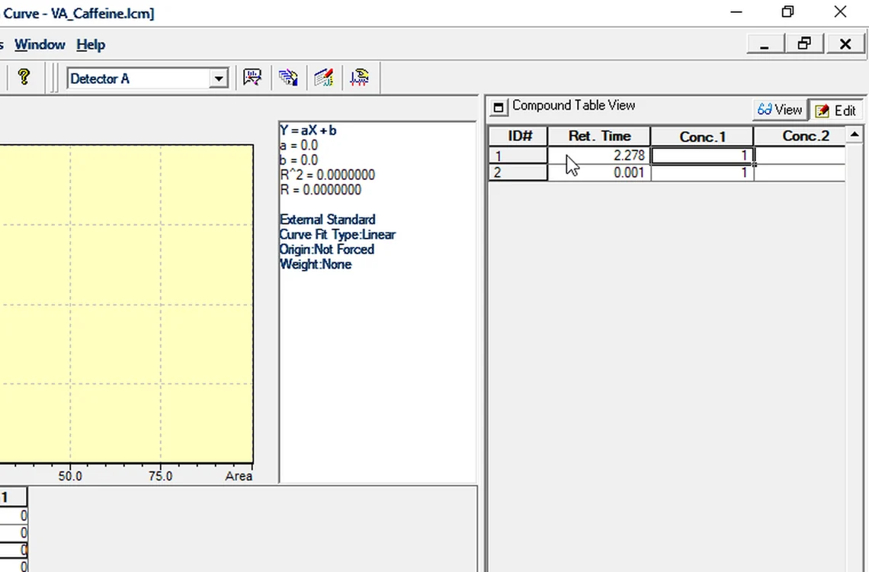The height and width of the screenshot is (572, 869).
Task: Click the retention time cell 2.278
Action: [599, 156]
